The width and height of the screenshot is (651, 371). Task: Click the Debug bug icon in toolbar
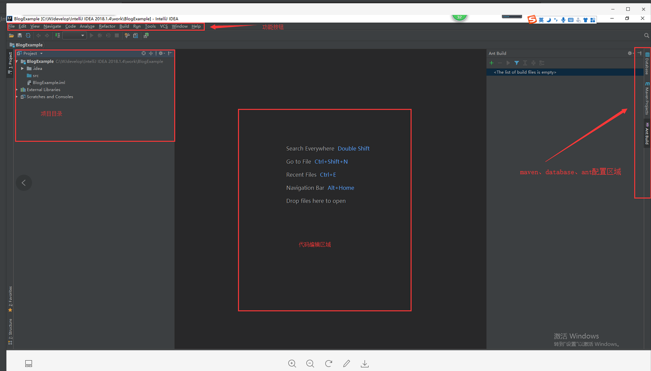100,36
